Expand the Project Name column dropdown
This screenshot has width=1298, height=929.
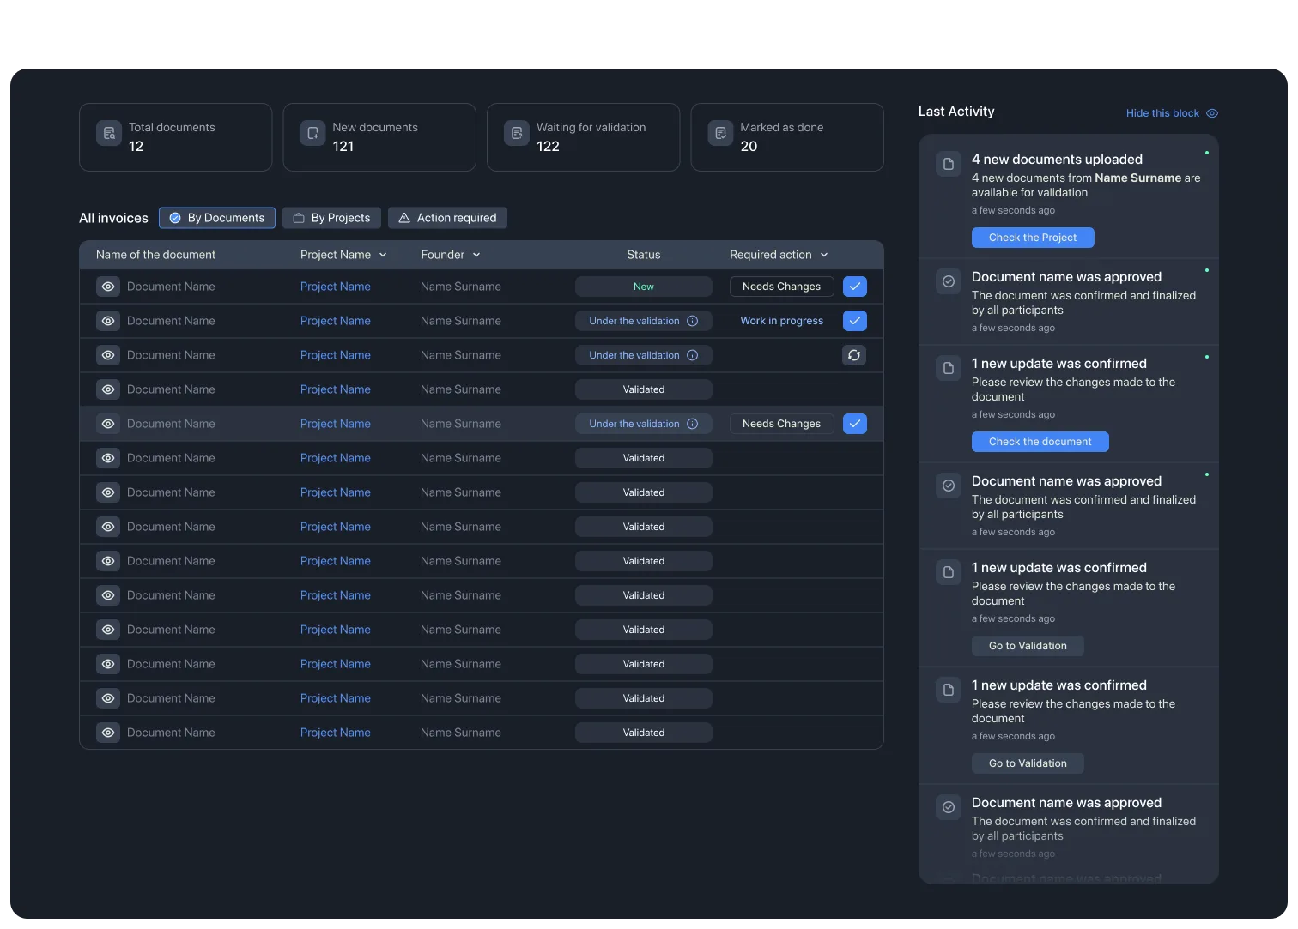coord(383,255)
